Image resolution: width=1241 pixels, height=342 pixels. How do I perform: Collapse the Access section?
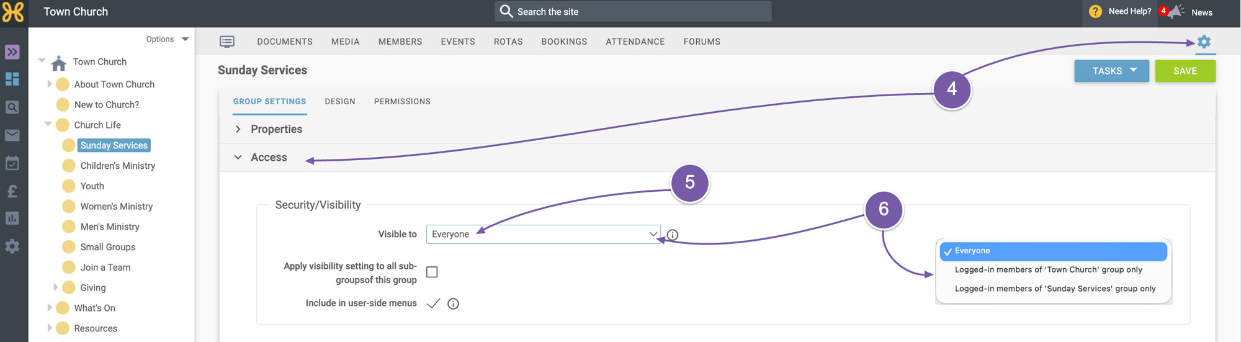tap(238, 158)
